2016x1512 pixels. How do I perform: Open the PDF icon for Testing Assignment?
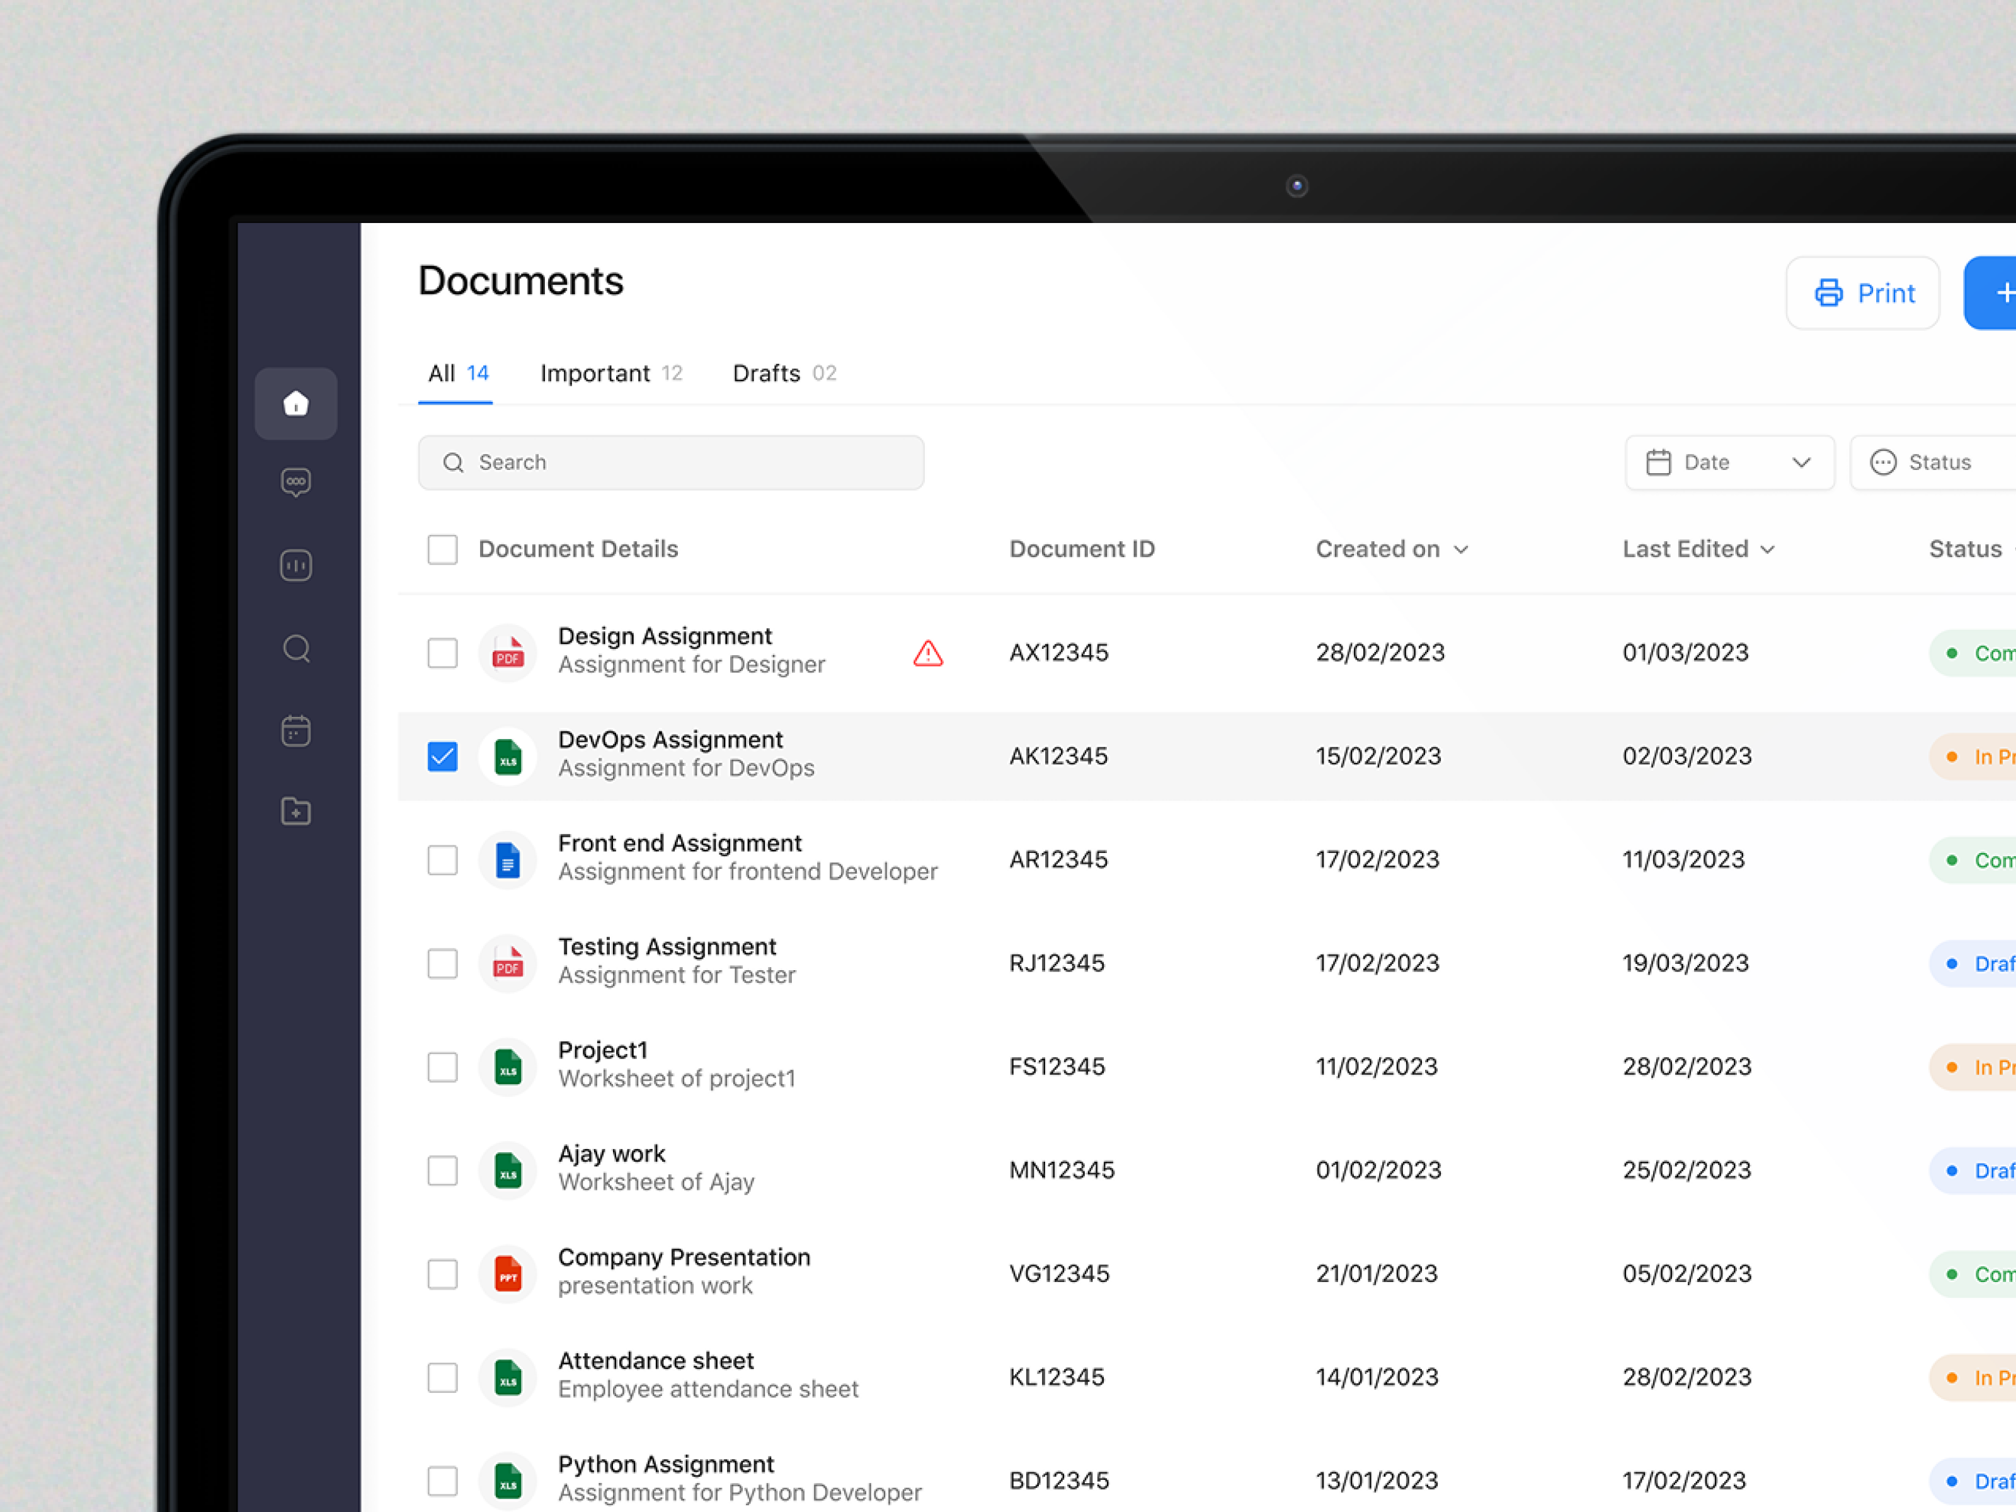point(508,963)
